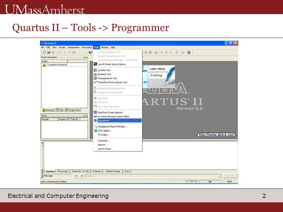Open the Window menu
This screenshot has height=212, width=283.
pos(105,47)
